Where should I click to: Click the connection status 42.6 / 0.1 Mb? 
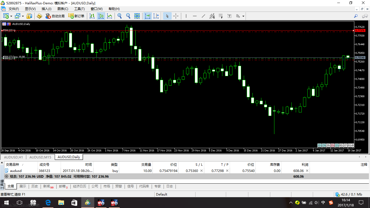[349, 194]
